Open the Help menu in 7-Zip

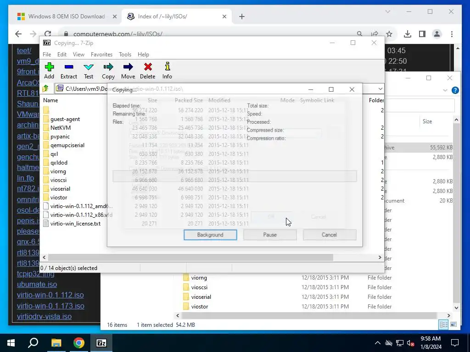[x=143, y=55]
